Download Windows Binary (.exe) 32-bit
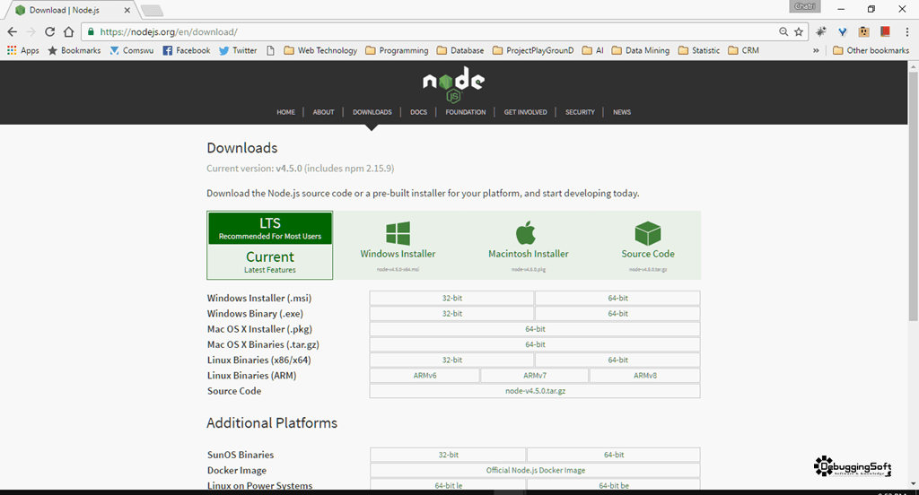919x495 pixels. [x=452, y=313]
